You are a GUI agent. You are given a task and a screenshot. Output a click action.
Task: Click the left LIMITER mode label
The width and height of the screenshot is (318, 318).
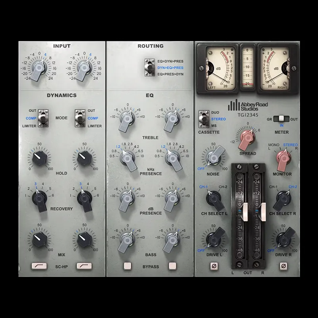[29, 126]
